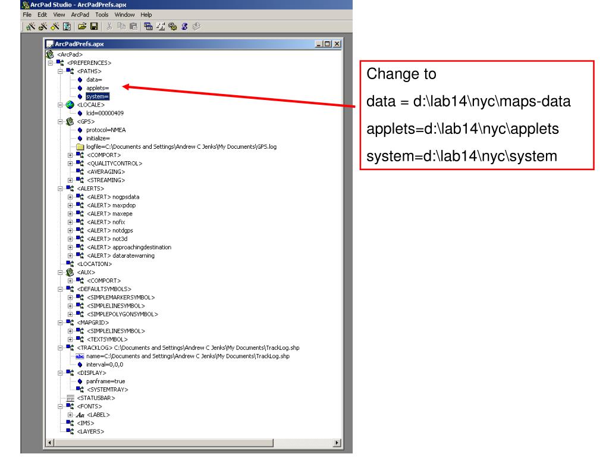Viewport: 609px width, 457px height.
Task: Select the initialize= attribute
Action: point(98,138)
